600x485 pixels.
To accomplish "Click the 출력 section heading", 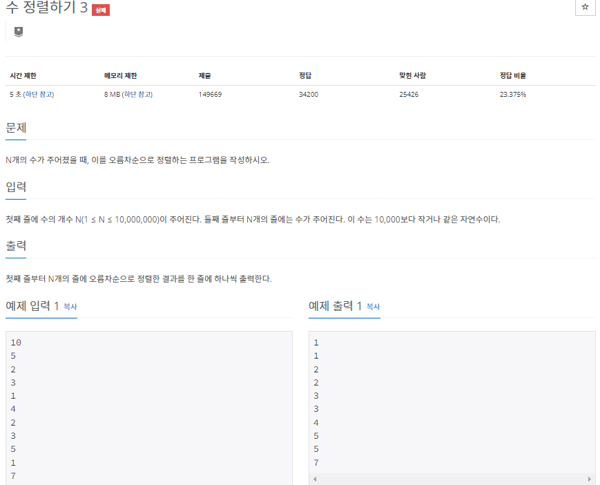I will point(16,246).
